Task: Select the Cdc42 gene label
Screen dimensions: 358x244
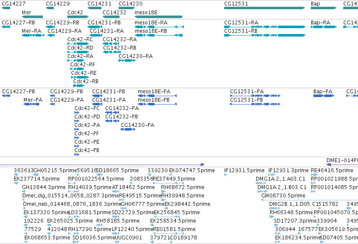Action: click(75, 13)
